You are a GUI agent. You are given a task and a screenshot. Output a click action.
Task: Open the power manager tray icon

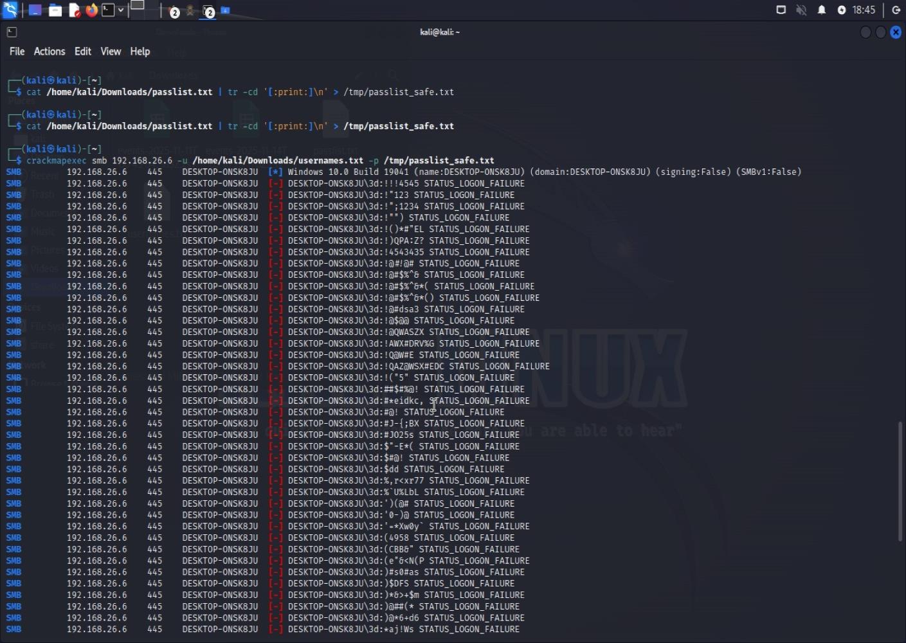click(841, 10)
